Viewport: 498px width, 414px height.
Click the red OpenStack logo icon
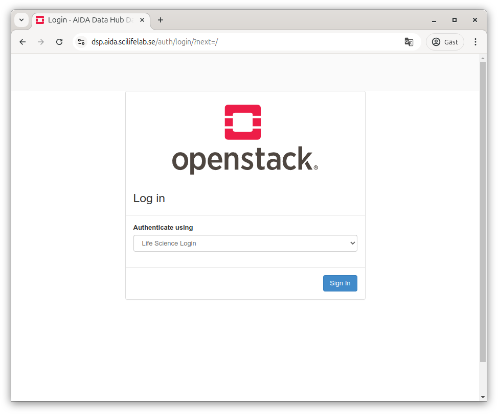(x=243, y=122)
